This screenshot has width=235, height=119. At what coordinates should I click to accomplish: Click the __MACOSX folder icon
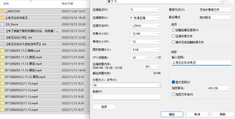(2, 11)
